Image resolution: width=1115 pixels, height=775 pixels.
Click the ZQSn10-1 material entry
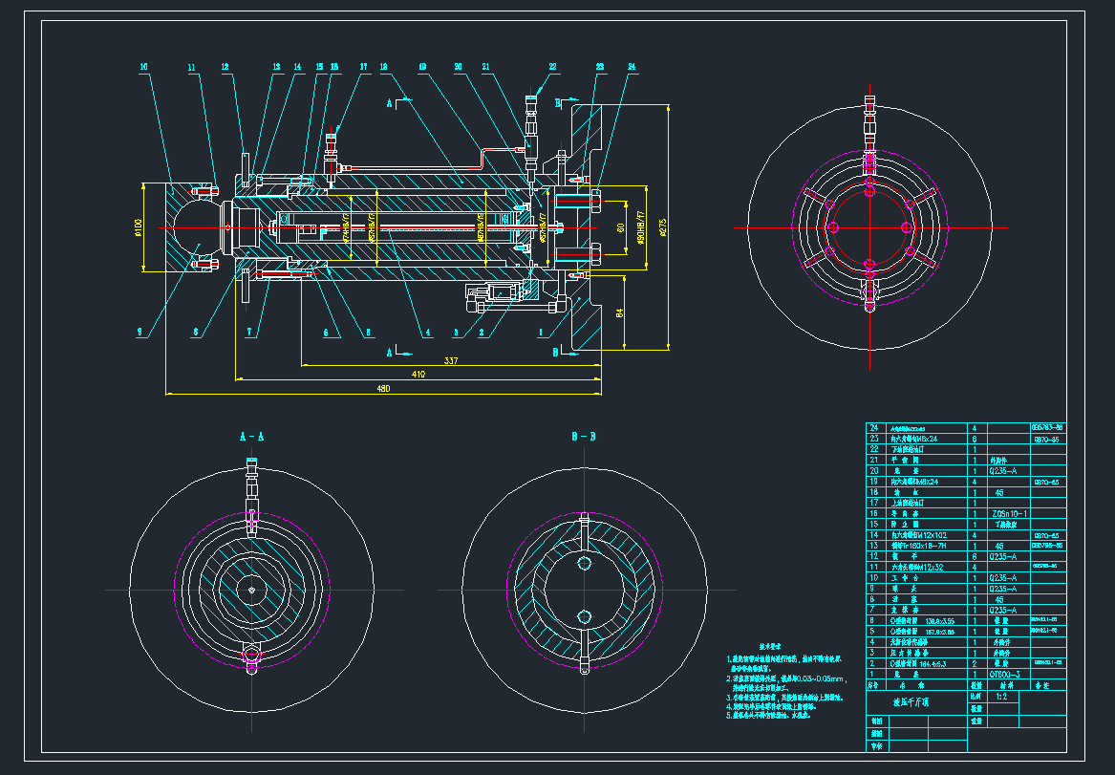1007,513
